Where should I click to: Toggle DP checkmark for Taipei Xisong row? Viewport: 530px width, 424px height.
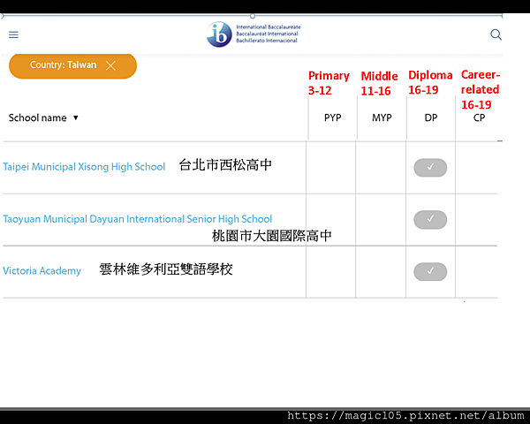(x=430, y=167)
